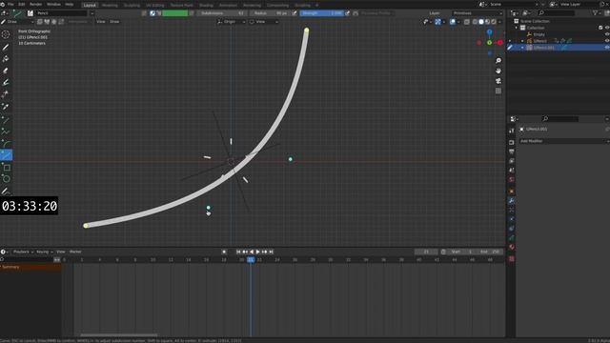This screenshot has height=343, width=610.
Task: Jump to the last frame button
Action: click(x=271, y=252)
